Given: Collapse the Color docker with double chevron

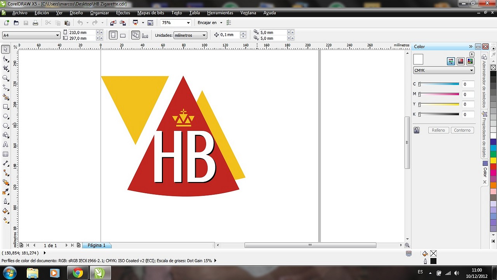Looking at the screenshot, I should [x=471, y=46].
